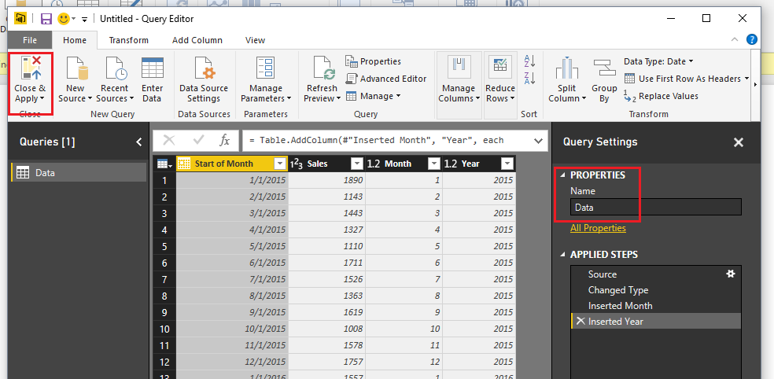Click the Refresh Preview icon
Viewport: 774px width, 379px height.
[x=324, y=68]
